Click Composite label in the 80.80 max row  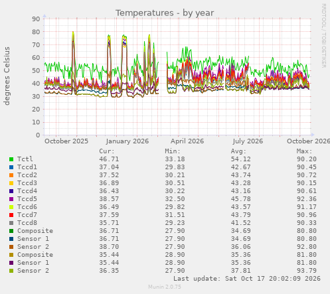click(x=35, y=231)
